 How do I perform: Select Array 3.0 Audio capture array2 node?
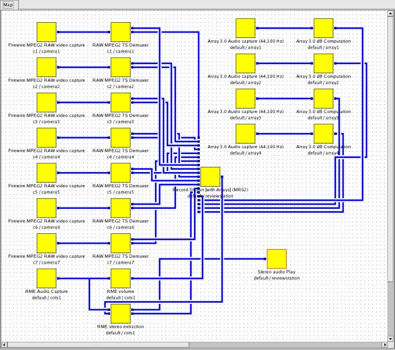(x=246, y=64)
